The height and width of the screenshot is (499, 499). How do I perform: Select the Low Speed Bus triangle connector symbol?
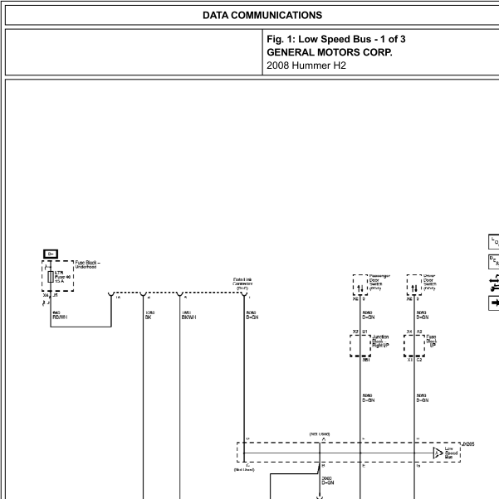pos(438,453)
